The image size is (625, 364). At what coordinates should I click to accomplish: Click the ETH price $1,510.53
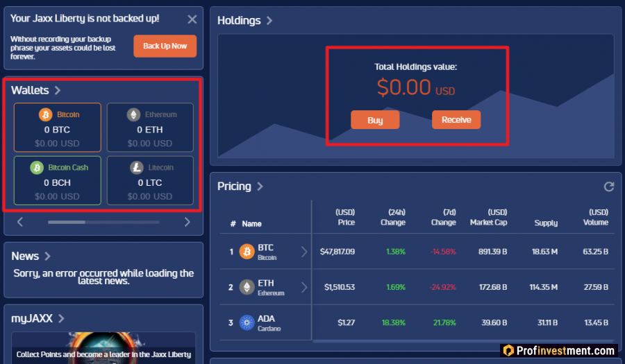(x=340, y=287)
